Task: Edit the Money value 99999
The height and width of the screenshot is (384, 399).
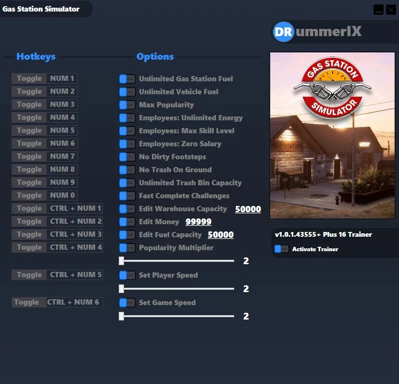Action: [x=199, y=222]
